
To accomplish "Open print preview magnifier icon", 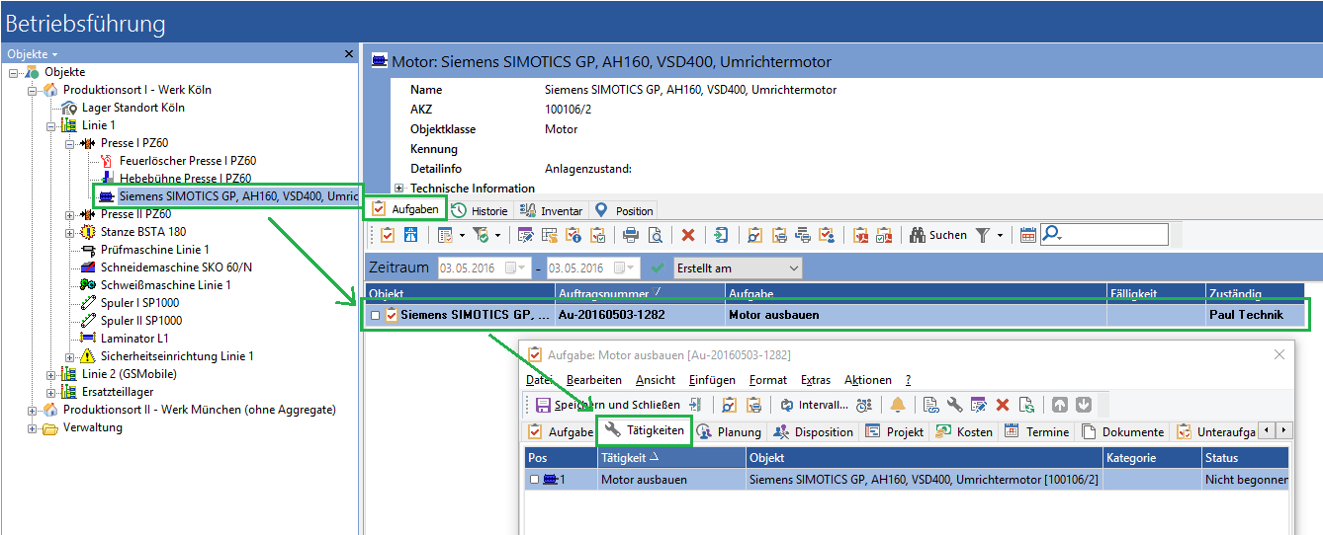I will pyautogui.click(x=655, y=235).
